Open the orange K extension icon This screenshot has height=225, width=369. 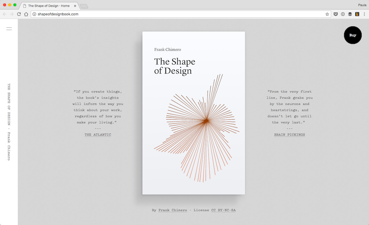coord(357,14)
